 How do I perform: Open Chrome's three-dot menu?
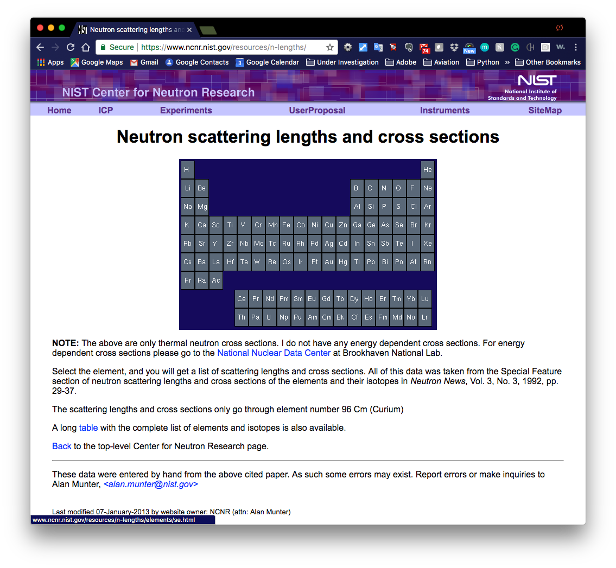point(576,47)
